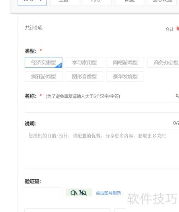Pick the 图形音像型 type option

84,77
